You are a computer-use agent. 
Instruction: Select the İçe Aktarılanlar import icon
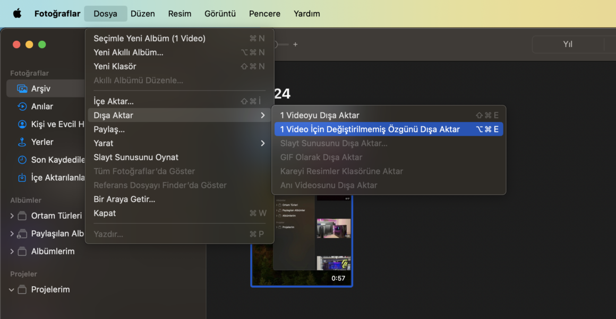tap(22, 178)
